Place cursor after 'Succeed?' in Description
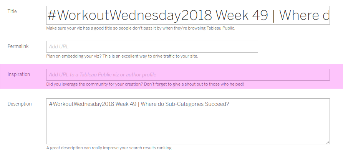 click(229, 104)
